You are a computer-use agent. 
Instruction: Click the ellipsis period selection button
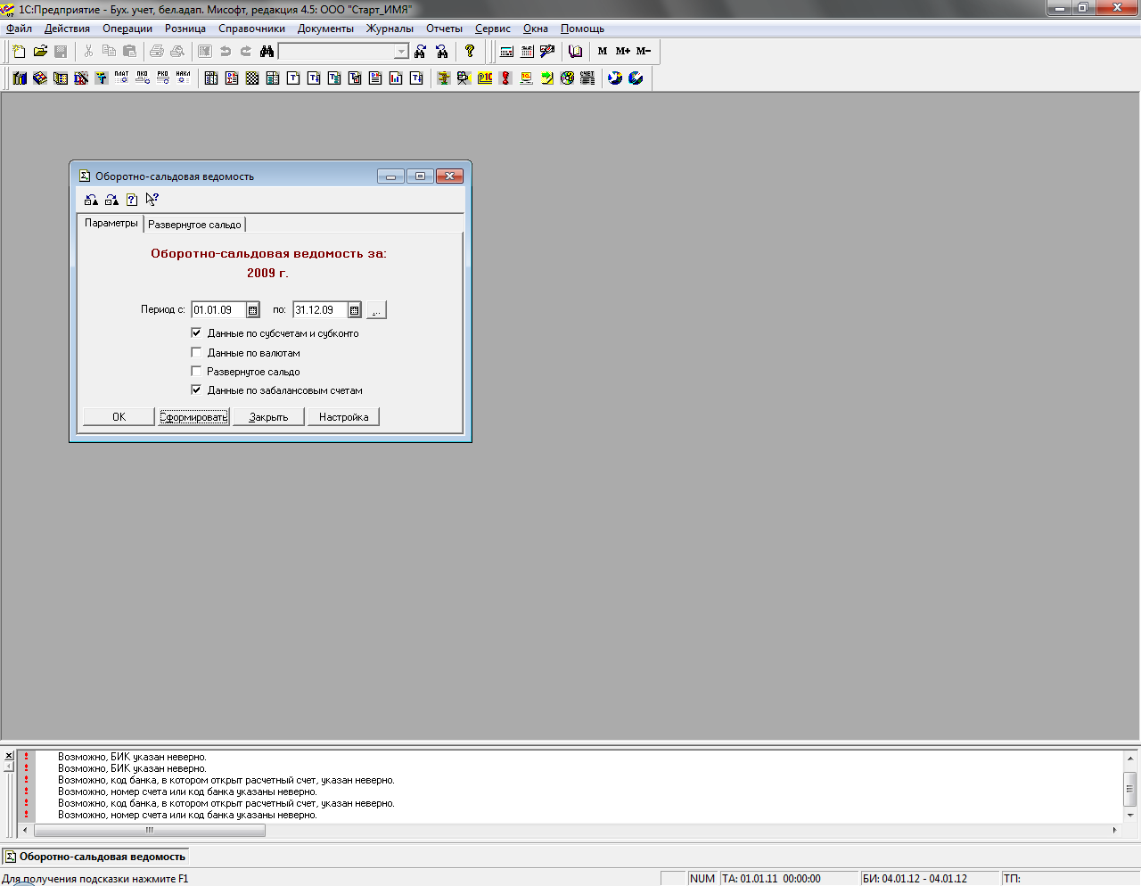click(x=376, y=310)
